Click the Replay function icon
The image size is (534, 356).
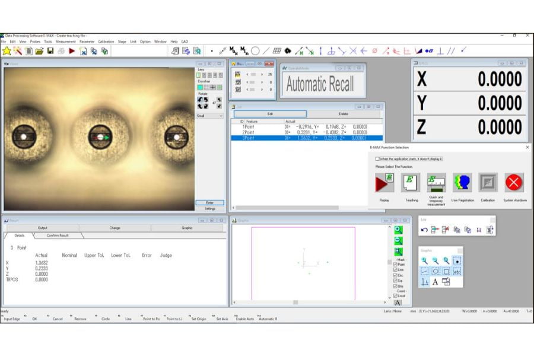click(384, 183)
